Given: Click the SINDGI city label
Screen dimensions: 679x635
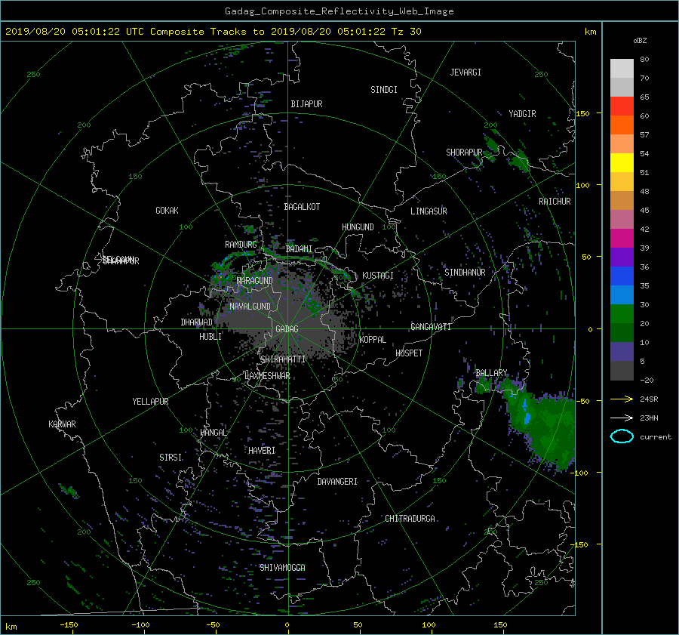Looking at the screenshot, I should 384,90.
